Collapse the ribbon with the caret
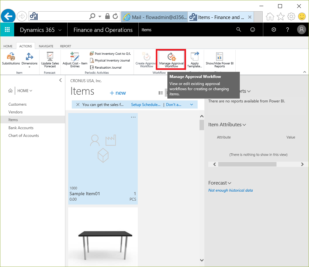The image size is (309, 267). click(x=305, y=72)
